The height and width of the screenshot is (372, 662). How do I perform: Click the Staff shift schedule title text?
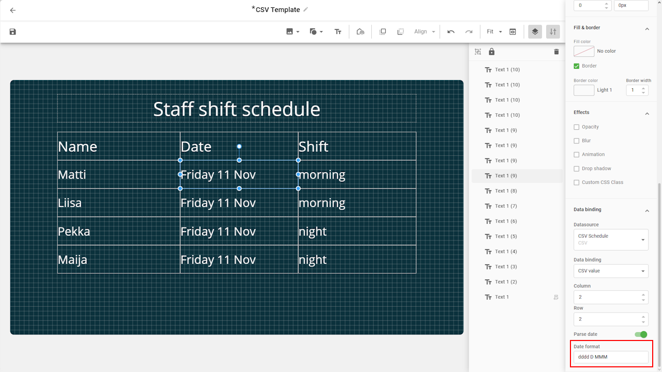click(236, 109)
